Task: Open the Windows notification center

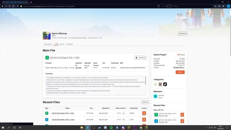Action: (x=227, y=127)
